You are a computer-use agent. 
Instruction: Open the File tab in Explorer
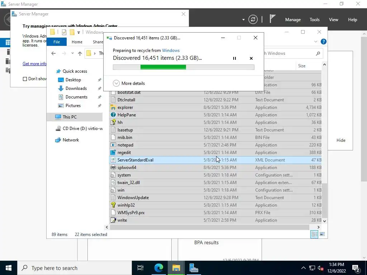pyautogui.click(x=57, y=42)
